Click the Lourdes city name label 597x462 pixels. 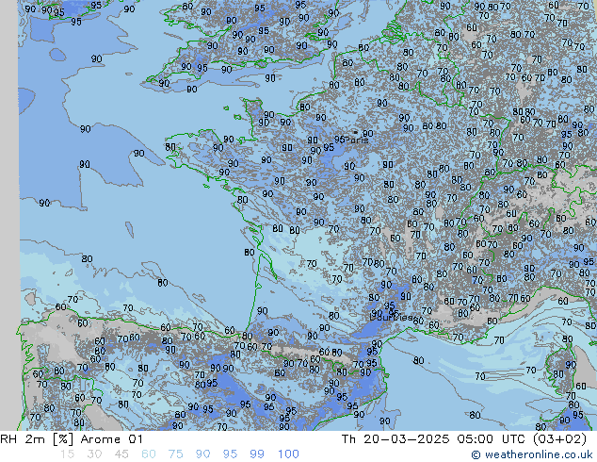[x=390, y=317]
